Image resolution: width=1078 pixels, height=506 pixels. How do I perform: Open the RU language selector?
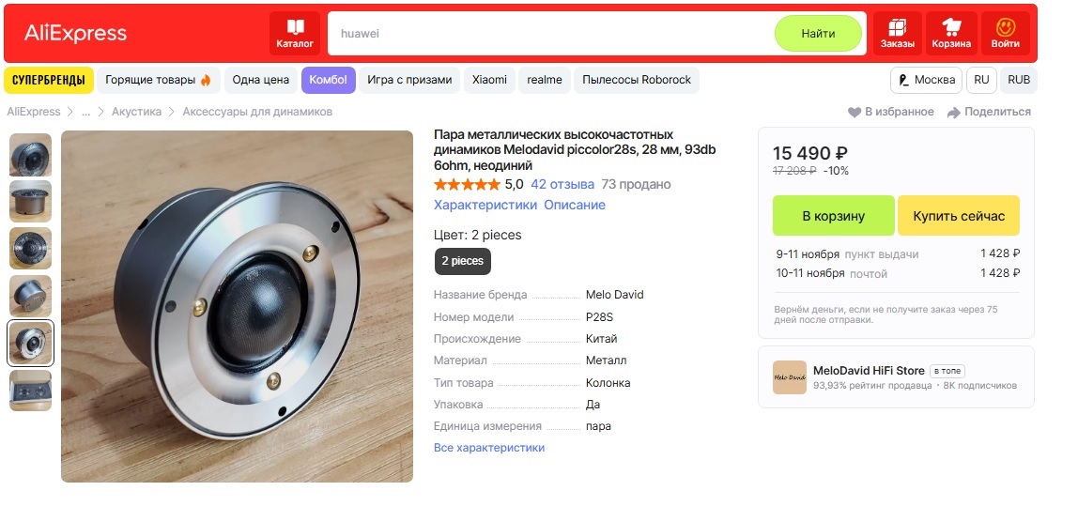pyautogui.click(x=981, y=80)
